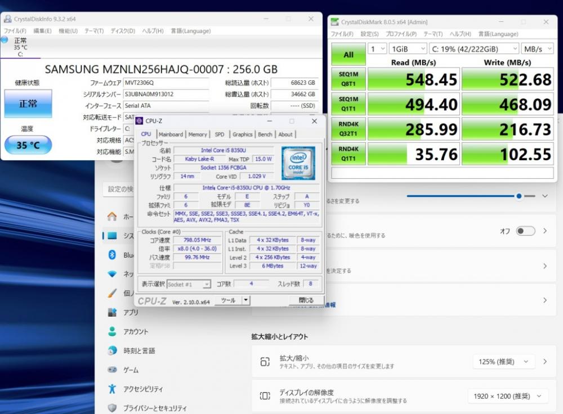Image resolution: width=563 pixels, height=414 pixels.
Task: Open the CPU-Z ツール dropdown arrow
Action: (x=246, y=300)
